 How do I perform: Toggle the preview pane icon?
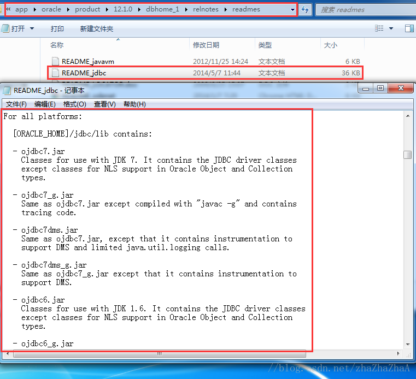click(x=409, y=28)
